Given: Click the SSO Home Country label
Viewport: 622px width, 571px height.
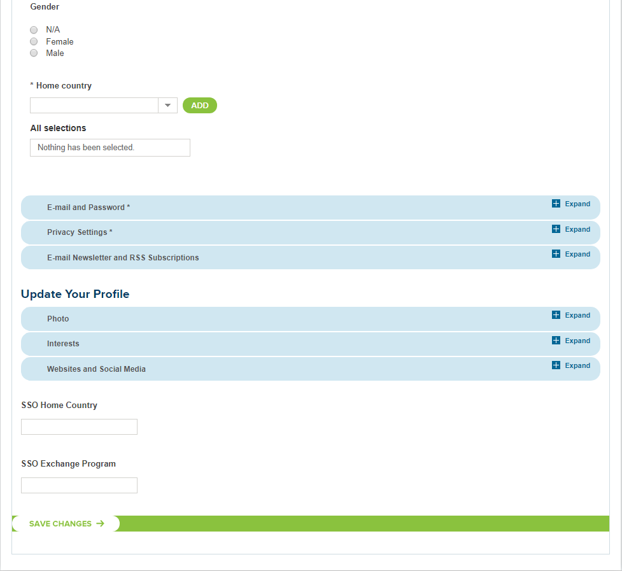Looking at the screenshot, I should pyautogui.click(x=59, y=405).
